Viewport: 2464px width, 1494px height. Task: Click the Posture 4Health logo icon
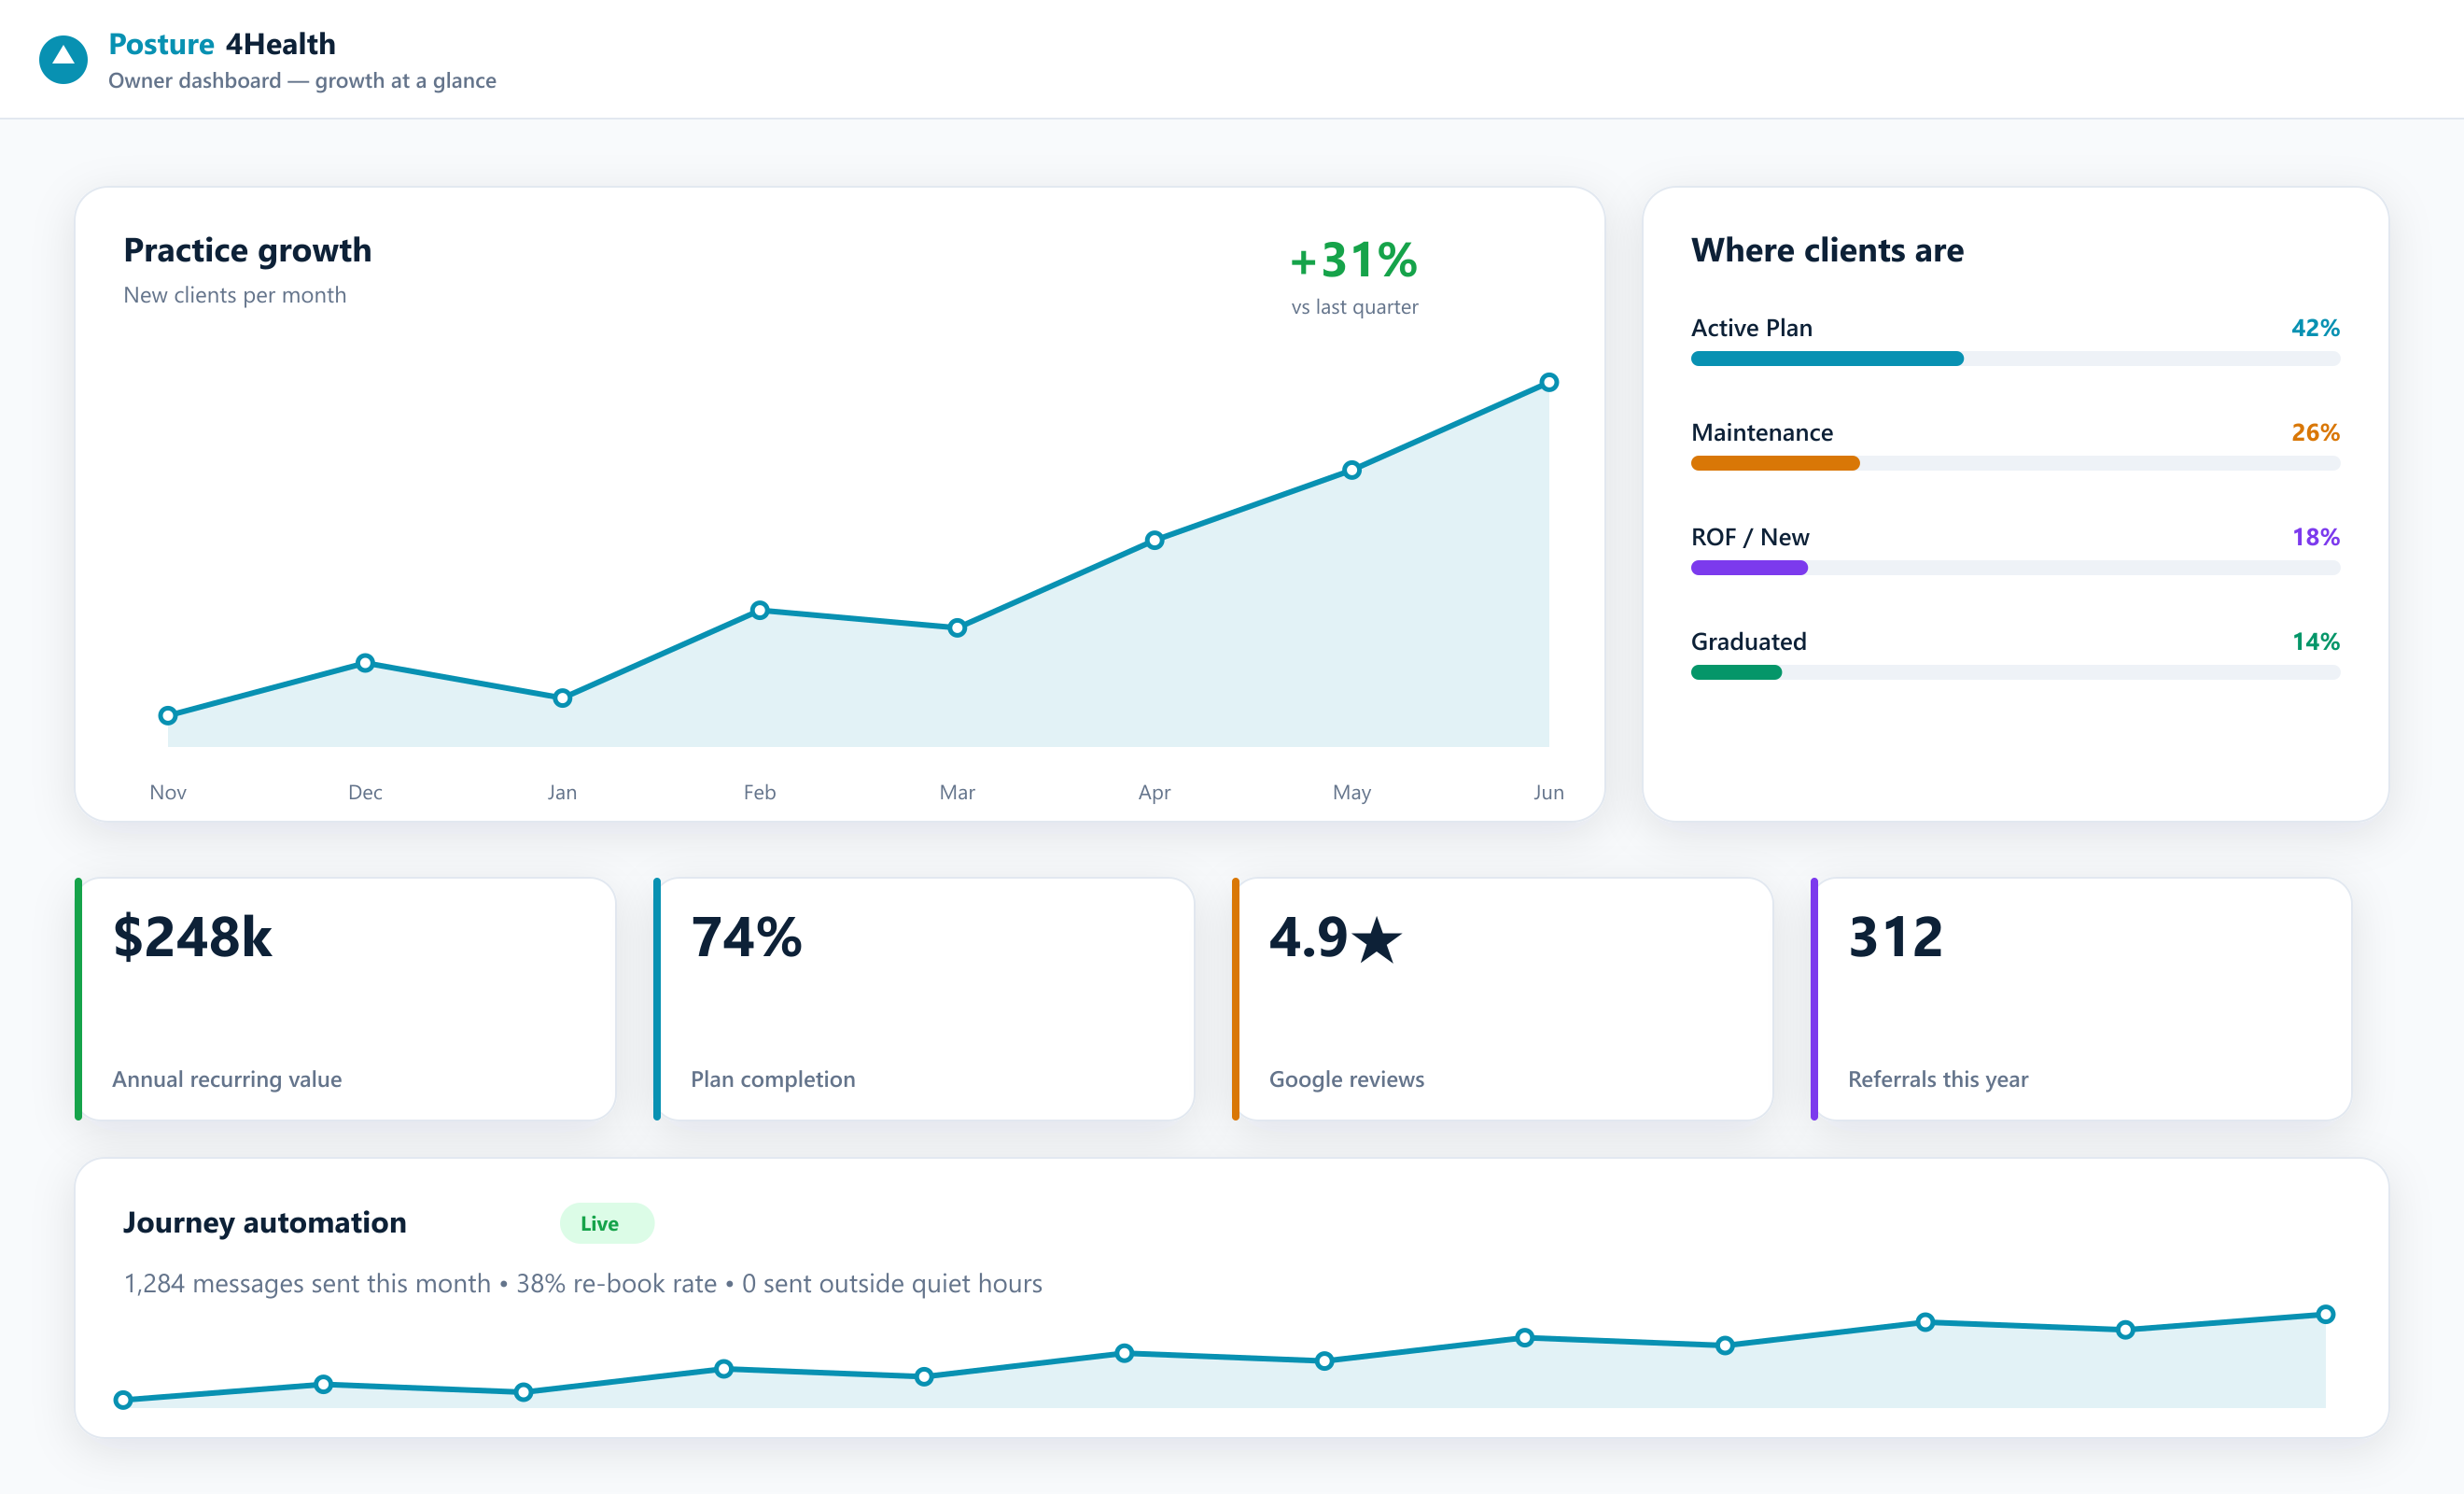pyautogui.click(x=63, y=60)
